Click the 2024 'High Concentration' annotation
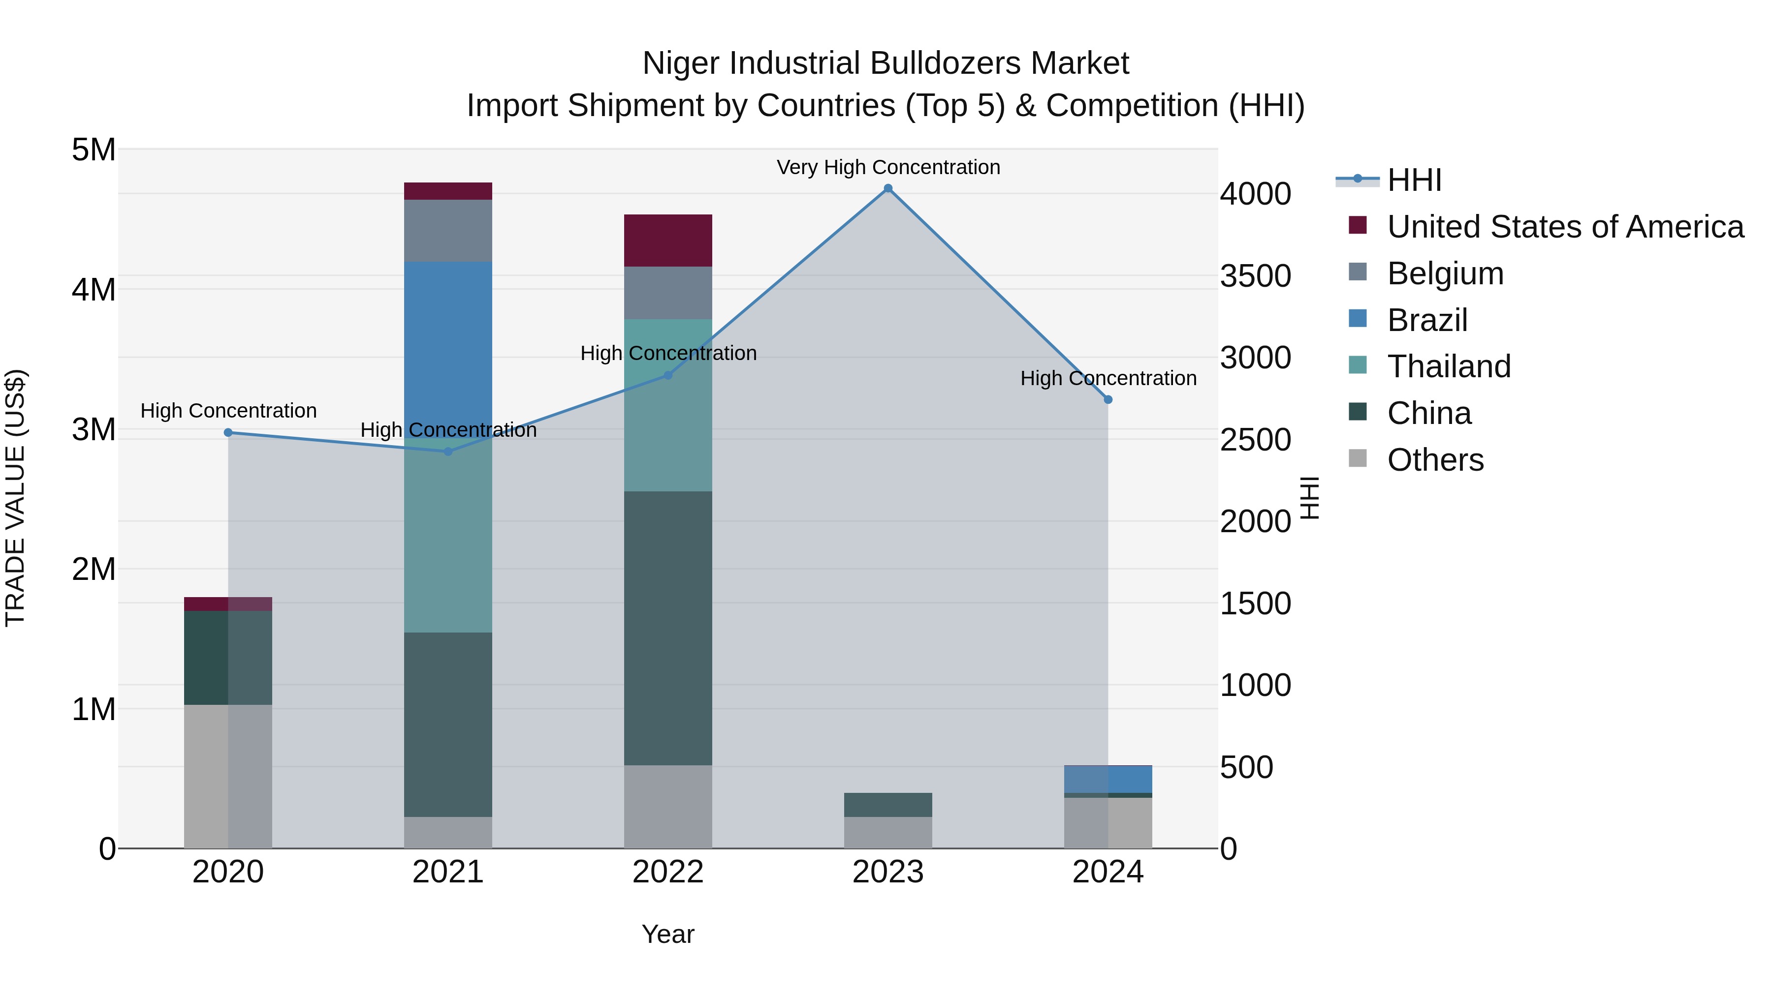The height and width of the screenshot is (996, 1772). (1108, 378)
